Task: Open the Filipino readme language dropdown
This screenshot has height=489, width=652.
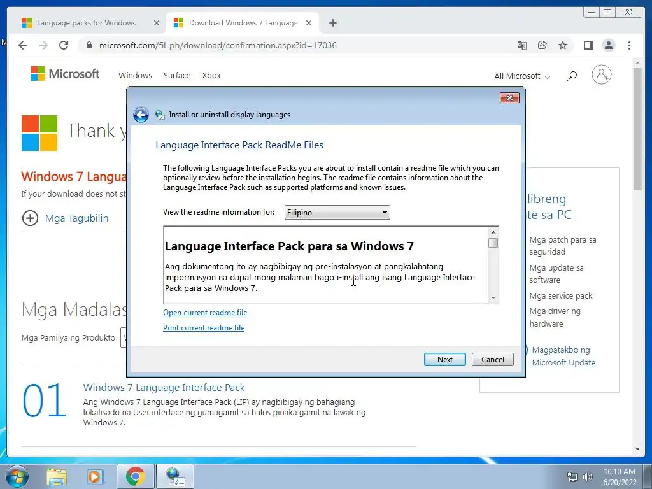Action: (x=337, y=213)
